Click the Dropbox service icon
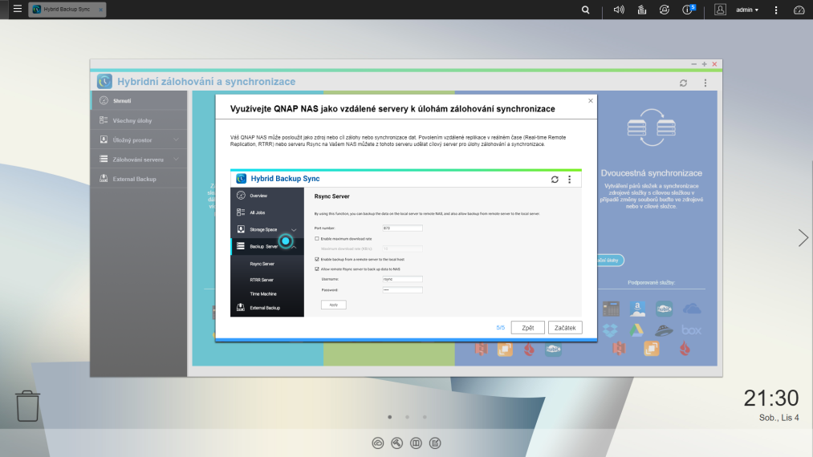This screenshot has width=813, height=457. (x=610, y=330)
